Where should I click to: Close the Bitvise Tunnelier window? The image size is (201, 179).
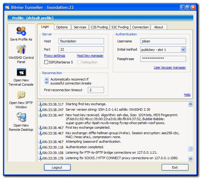point(193,7)
